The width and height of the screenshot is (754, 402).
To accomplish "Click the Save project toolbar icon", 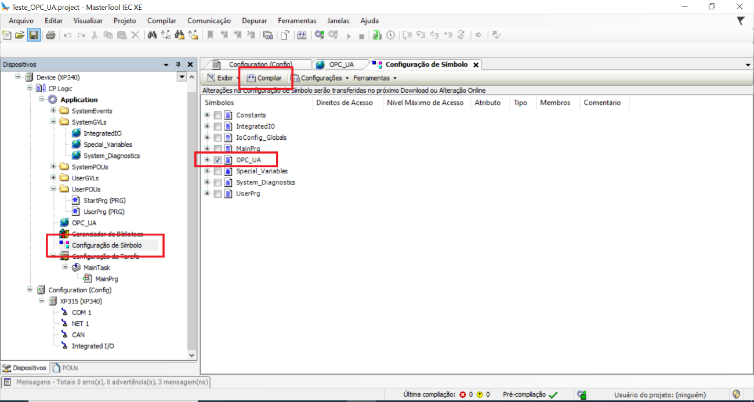I will [x=34, y=35].
